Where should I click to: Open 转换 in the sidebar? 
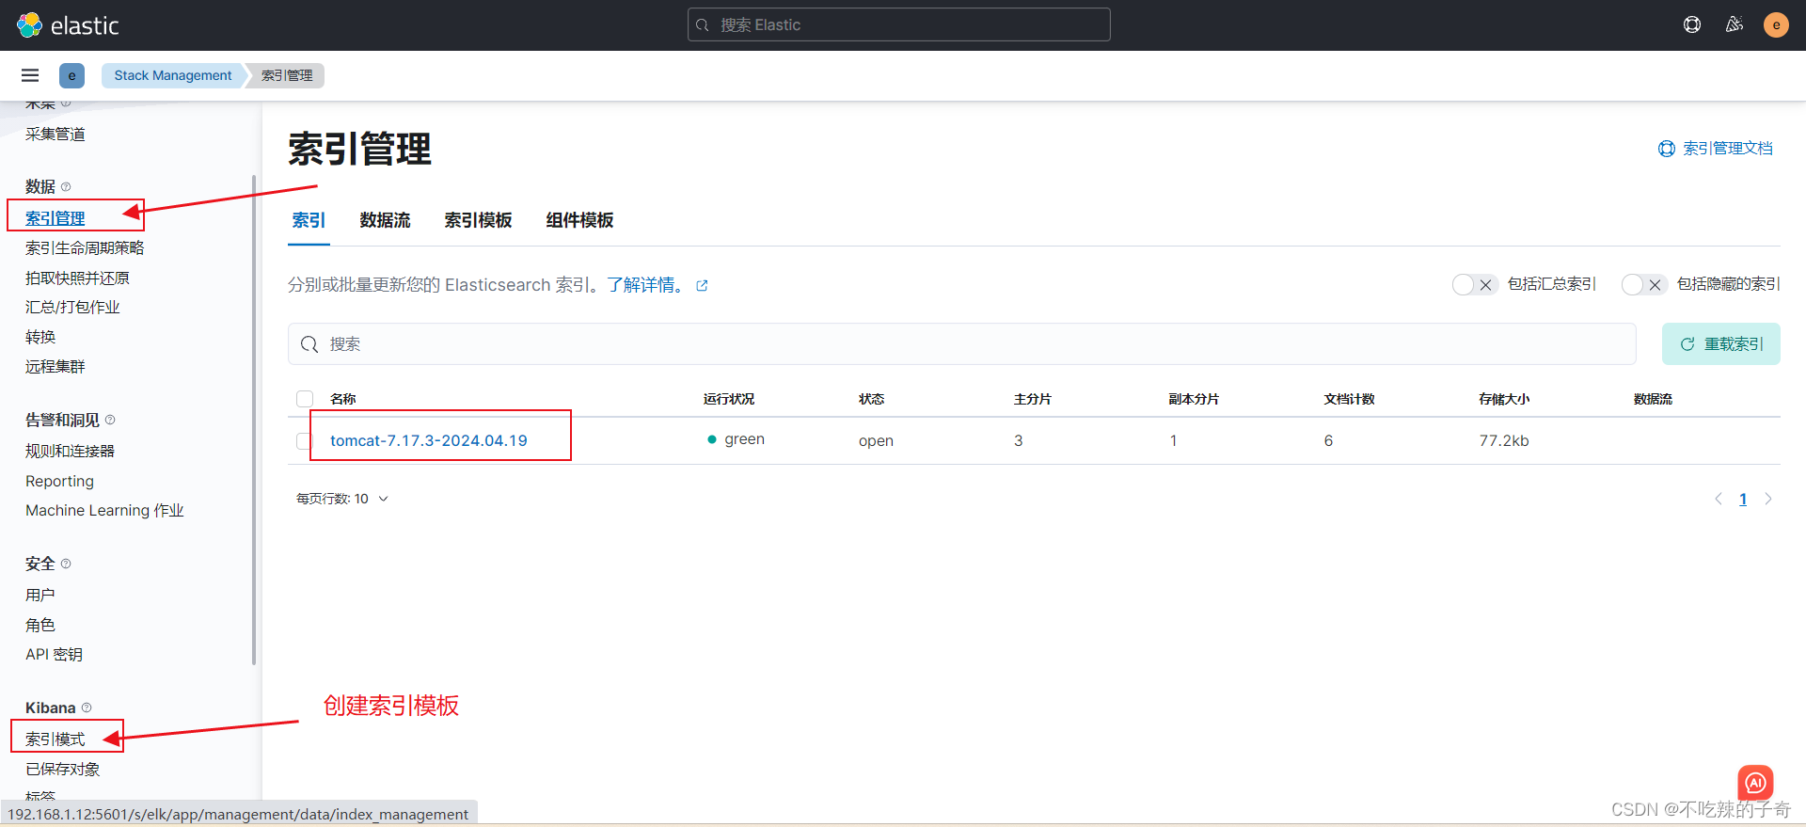[x=40, y=337]
